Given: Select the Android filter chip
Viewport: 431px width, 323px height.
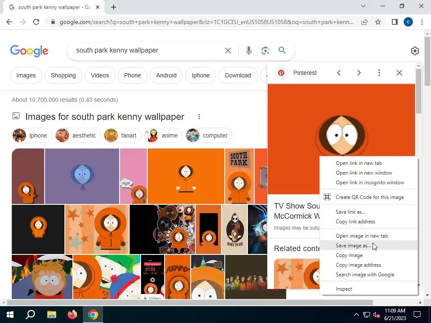Looking at the screenshot, I should pos(166,75).
